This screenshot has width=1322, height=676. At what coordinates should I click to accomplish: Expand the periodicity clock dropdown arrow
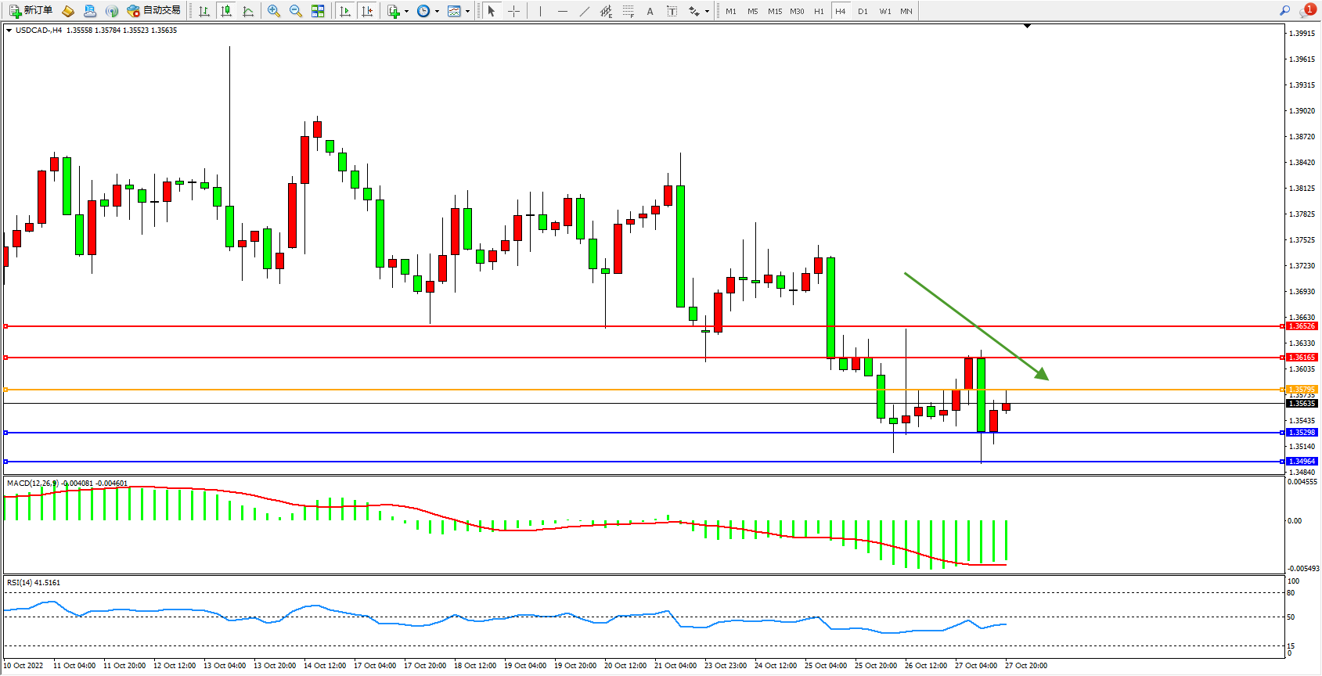(x=437, y=12)
